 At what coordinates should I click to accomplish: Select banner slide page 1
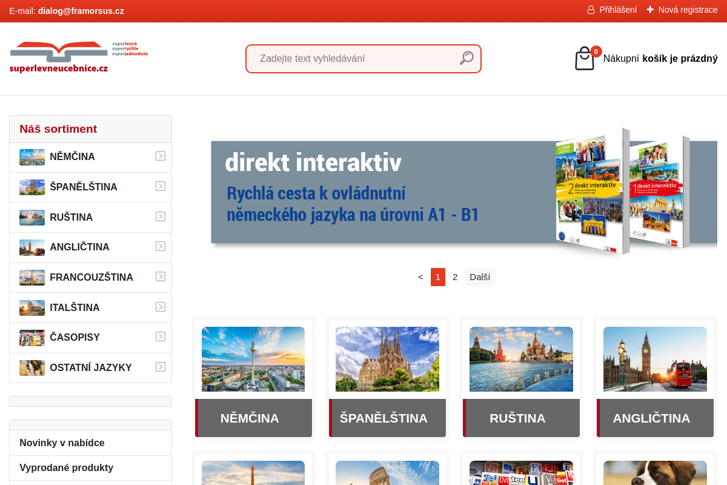[438, 277]
